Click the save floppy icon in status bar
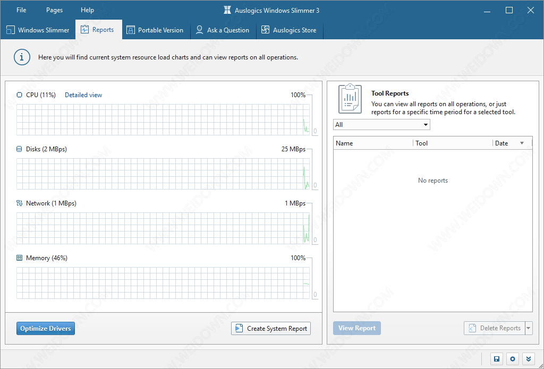The width and height of the screenshot is (544, 369). (497, 359)
